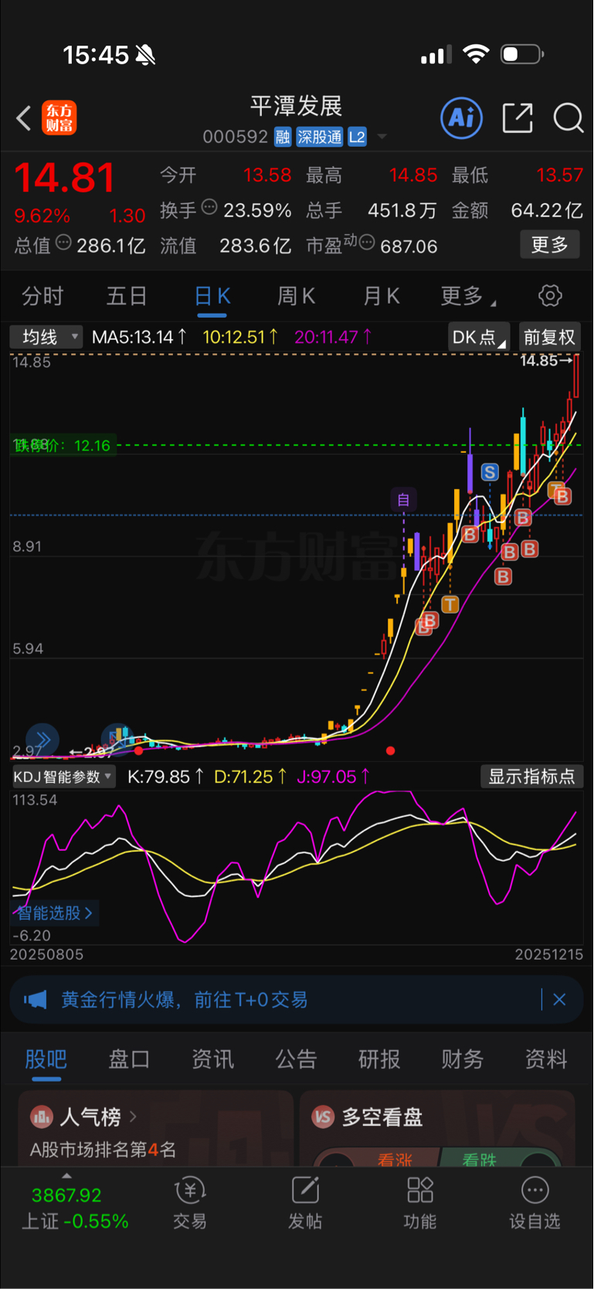Open 智能选股 link

pos(54,913)
